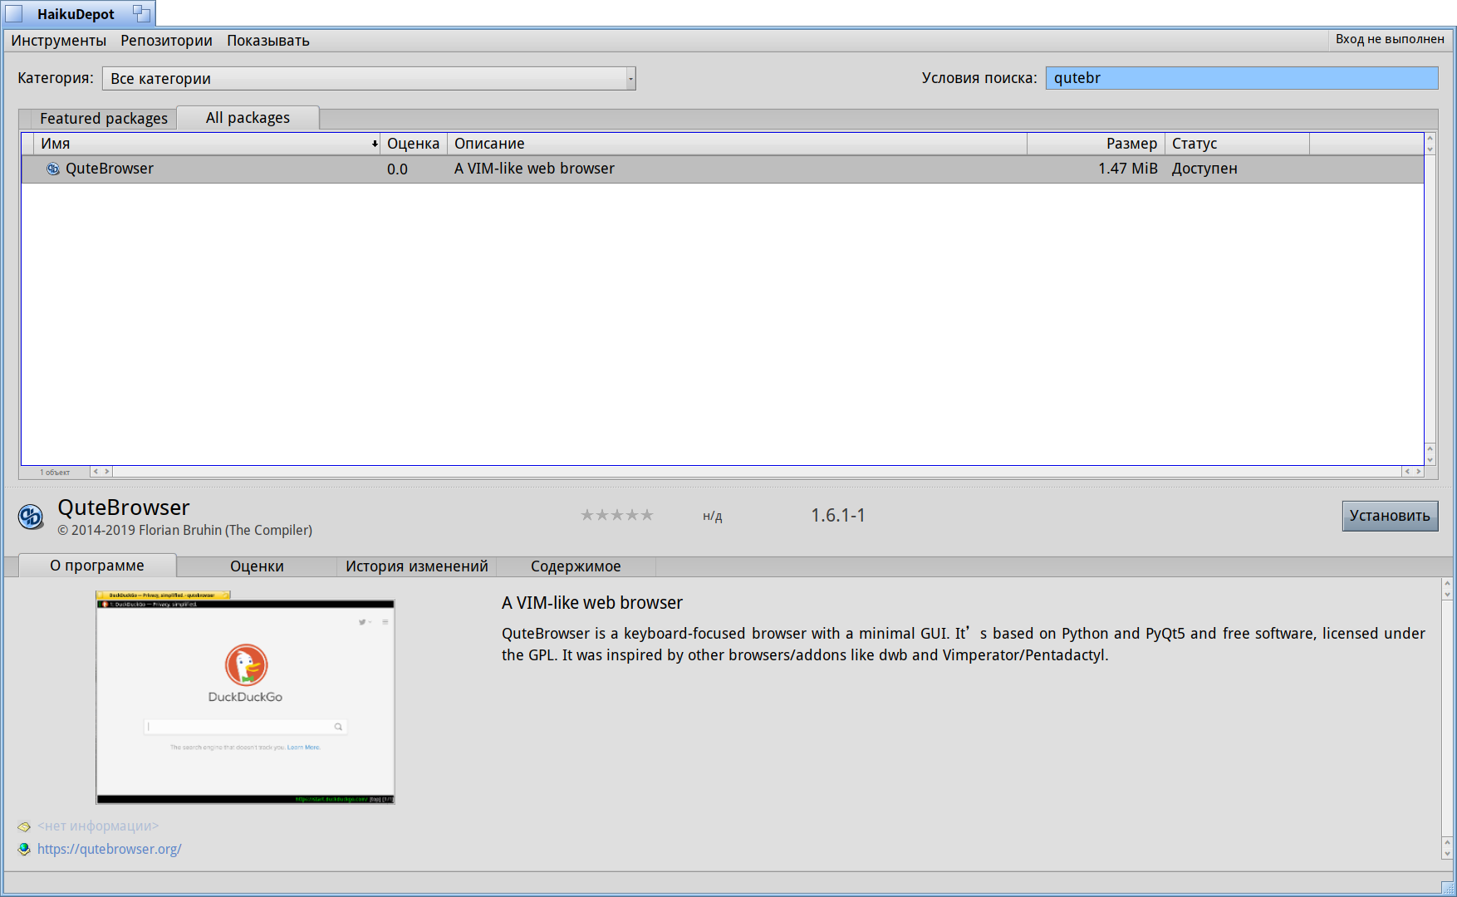The image size is (1457, 897).
Task: Click the Доступен status cell
Action: tap(1204, 169)
